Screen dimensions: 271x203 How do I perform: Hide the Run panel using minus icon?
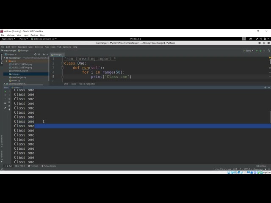tap(269, 88)
